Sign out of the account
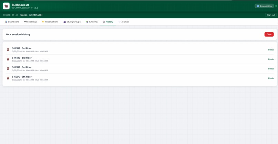The image size is (278, 144). pos(271,15)
